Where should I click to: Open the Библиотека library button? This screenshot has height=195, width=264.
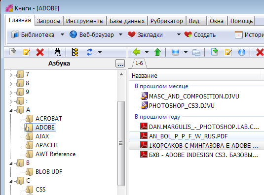coord(33,35)
